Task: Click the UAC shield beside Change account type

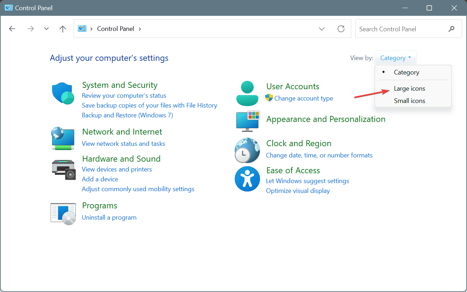Action: coord(269,98)
